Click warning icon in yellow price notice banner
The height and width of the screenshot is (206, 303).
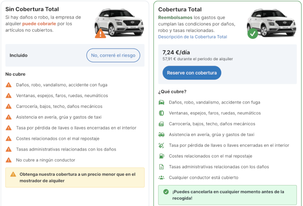[x=13, y=175]
